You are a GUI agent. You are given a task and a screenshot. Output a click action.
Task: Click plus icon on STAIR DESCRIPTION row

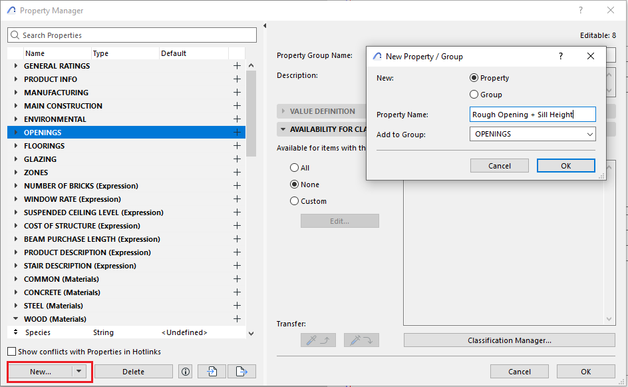[237, 266]
